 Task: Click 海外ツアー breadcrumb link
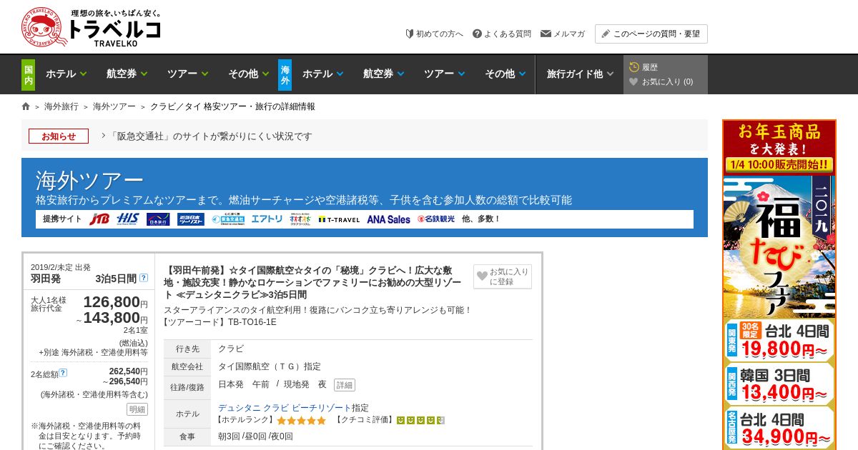[x=114, y=106]
